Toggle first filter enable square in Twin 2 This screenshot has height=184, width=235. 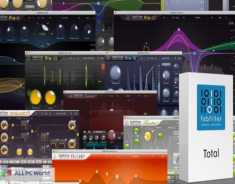tap(28, 121)
